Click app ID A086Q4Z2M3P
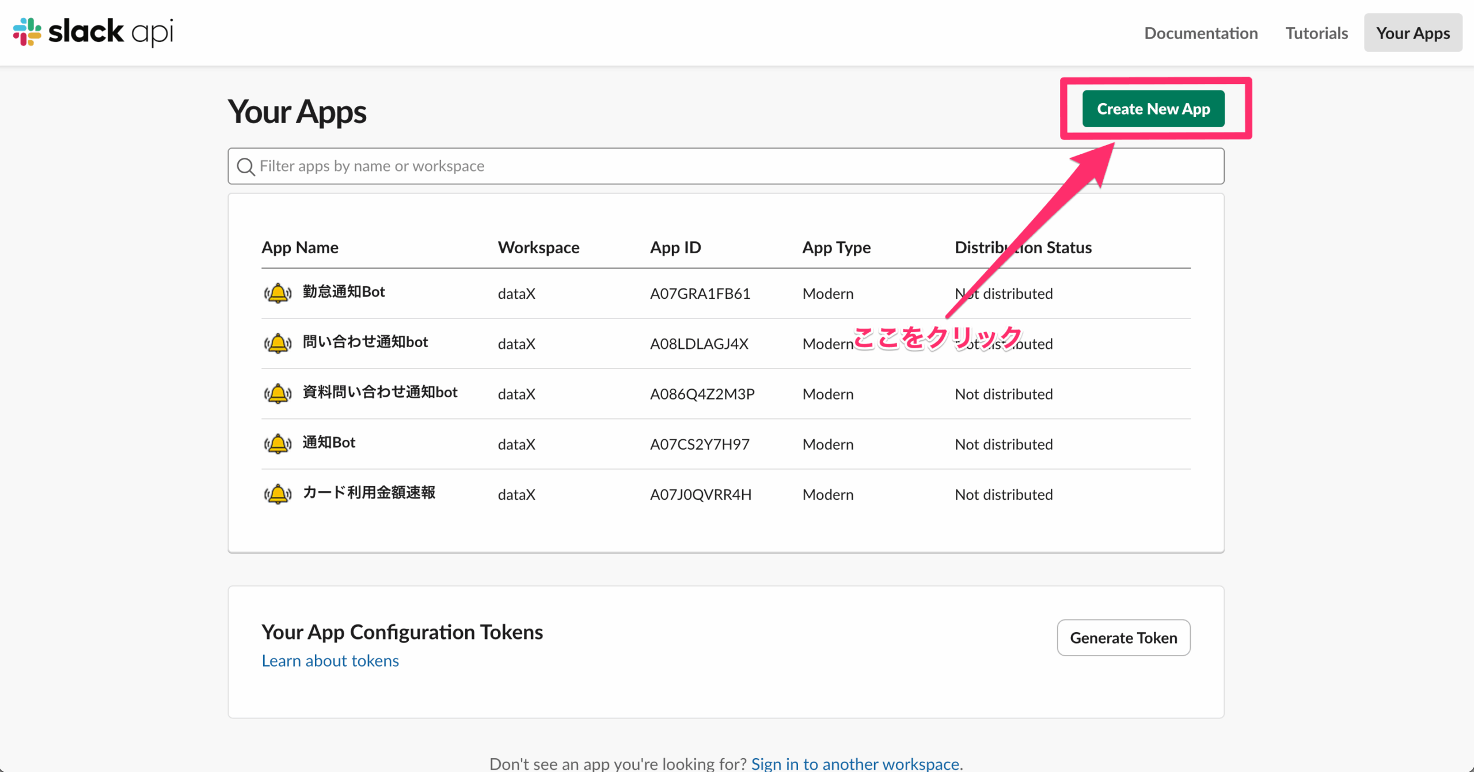This screenshot has width=1474, height=772. [x=702, y=393]
